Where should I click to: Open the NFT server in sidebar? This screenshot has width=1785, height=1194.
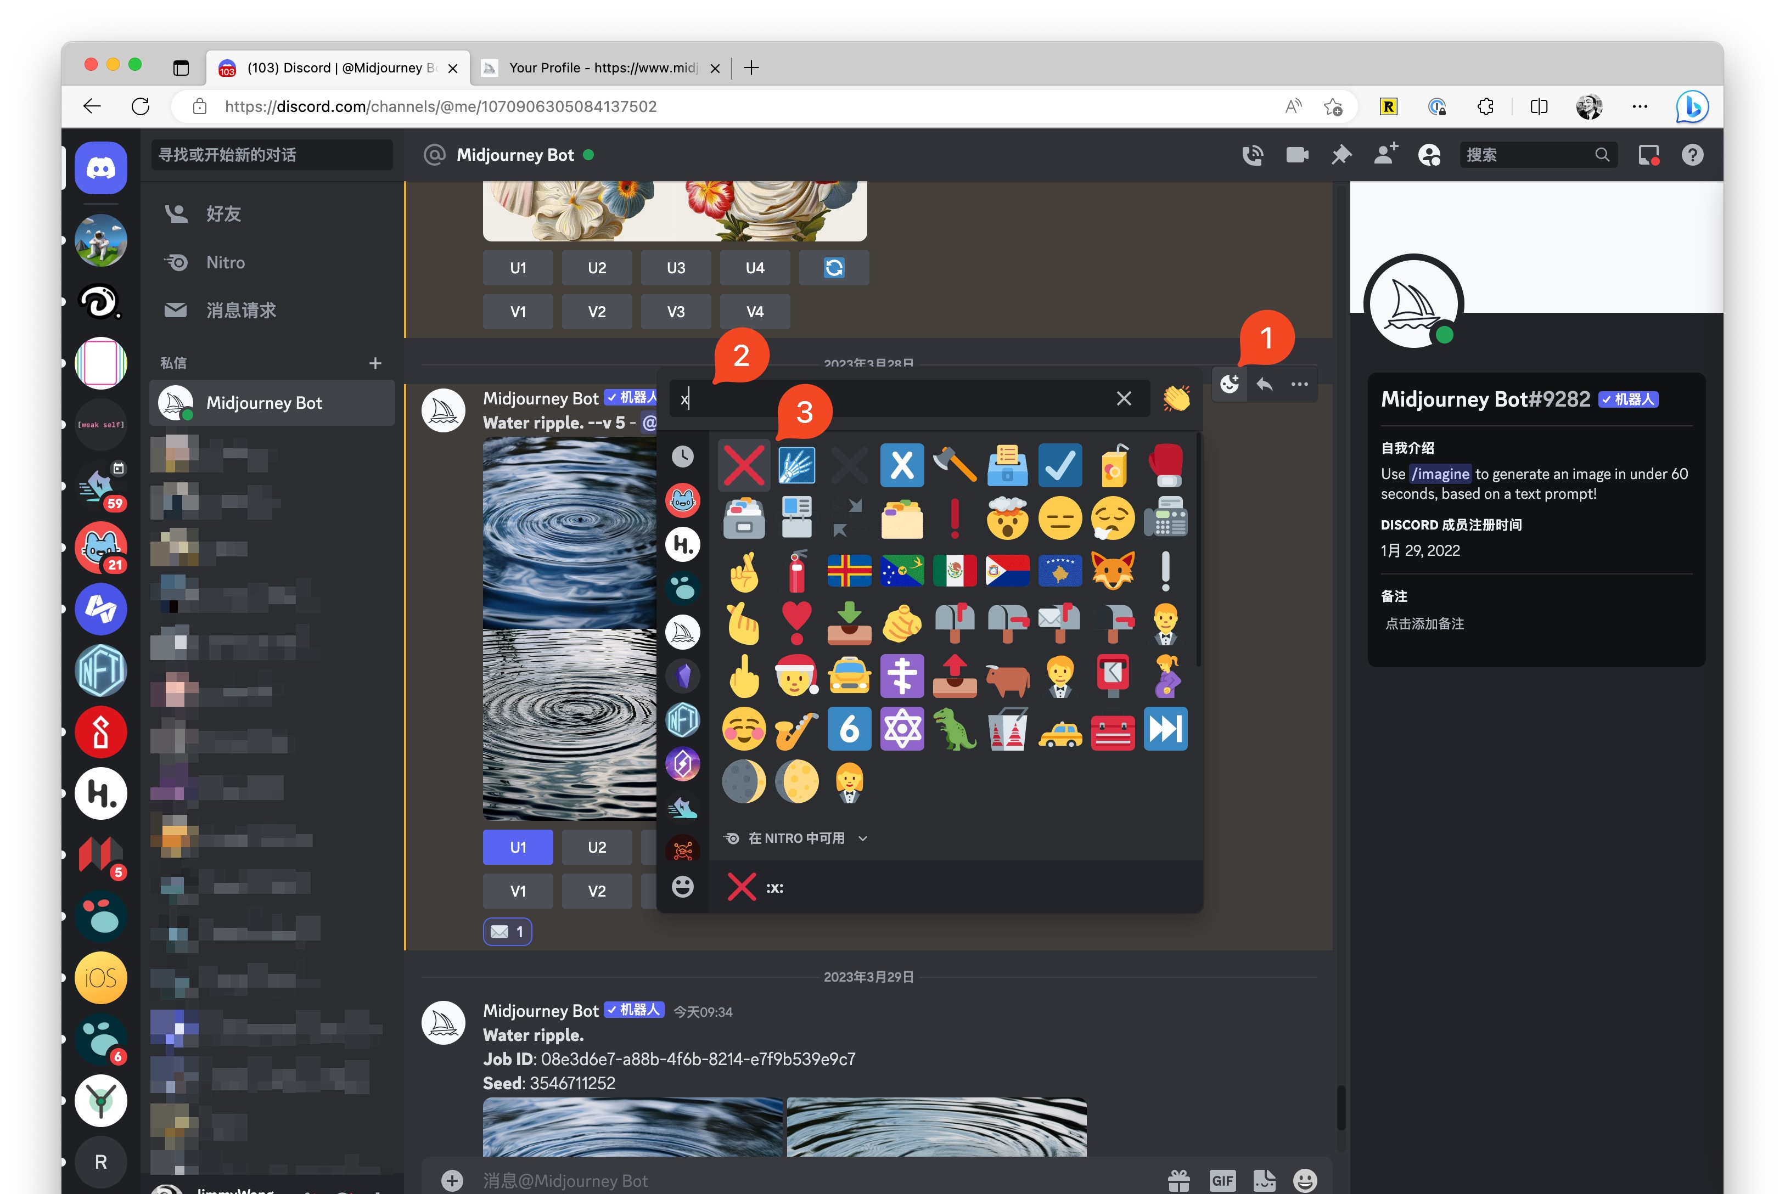[100, 671]
